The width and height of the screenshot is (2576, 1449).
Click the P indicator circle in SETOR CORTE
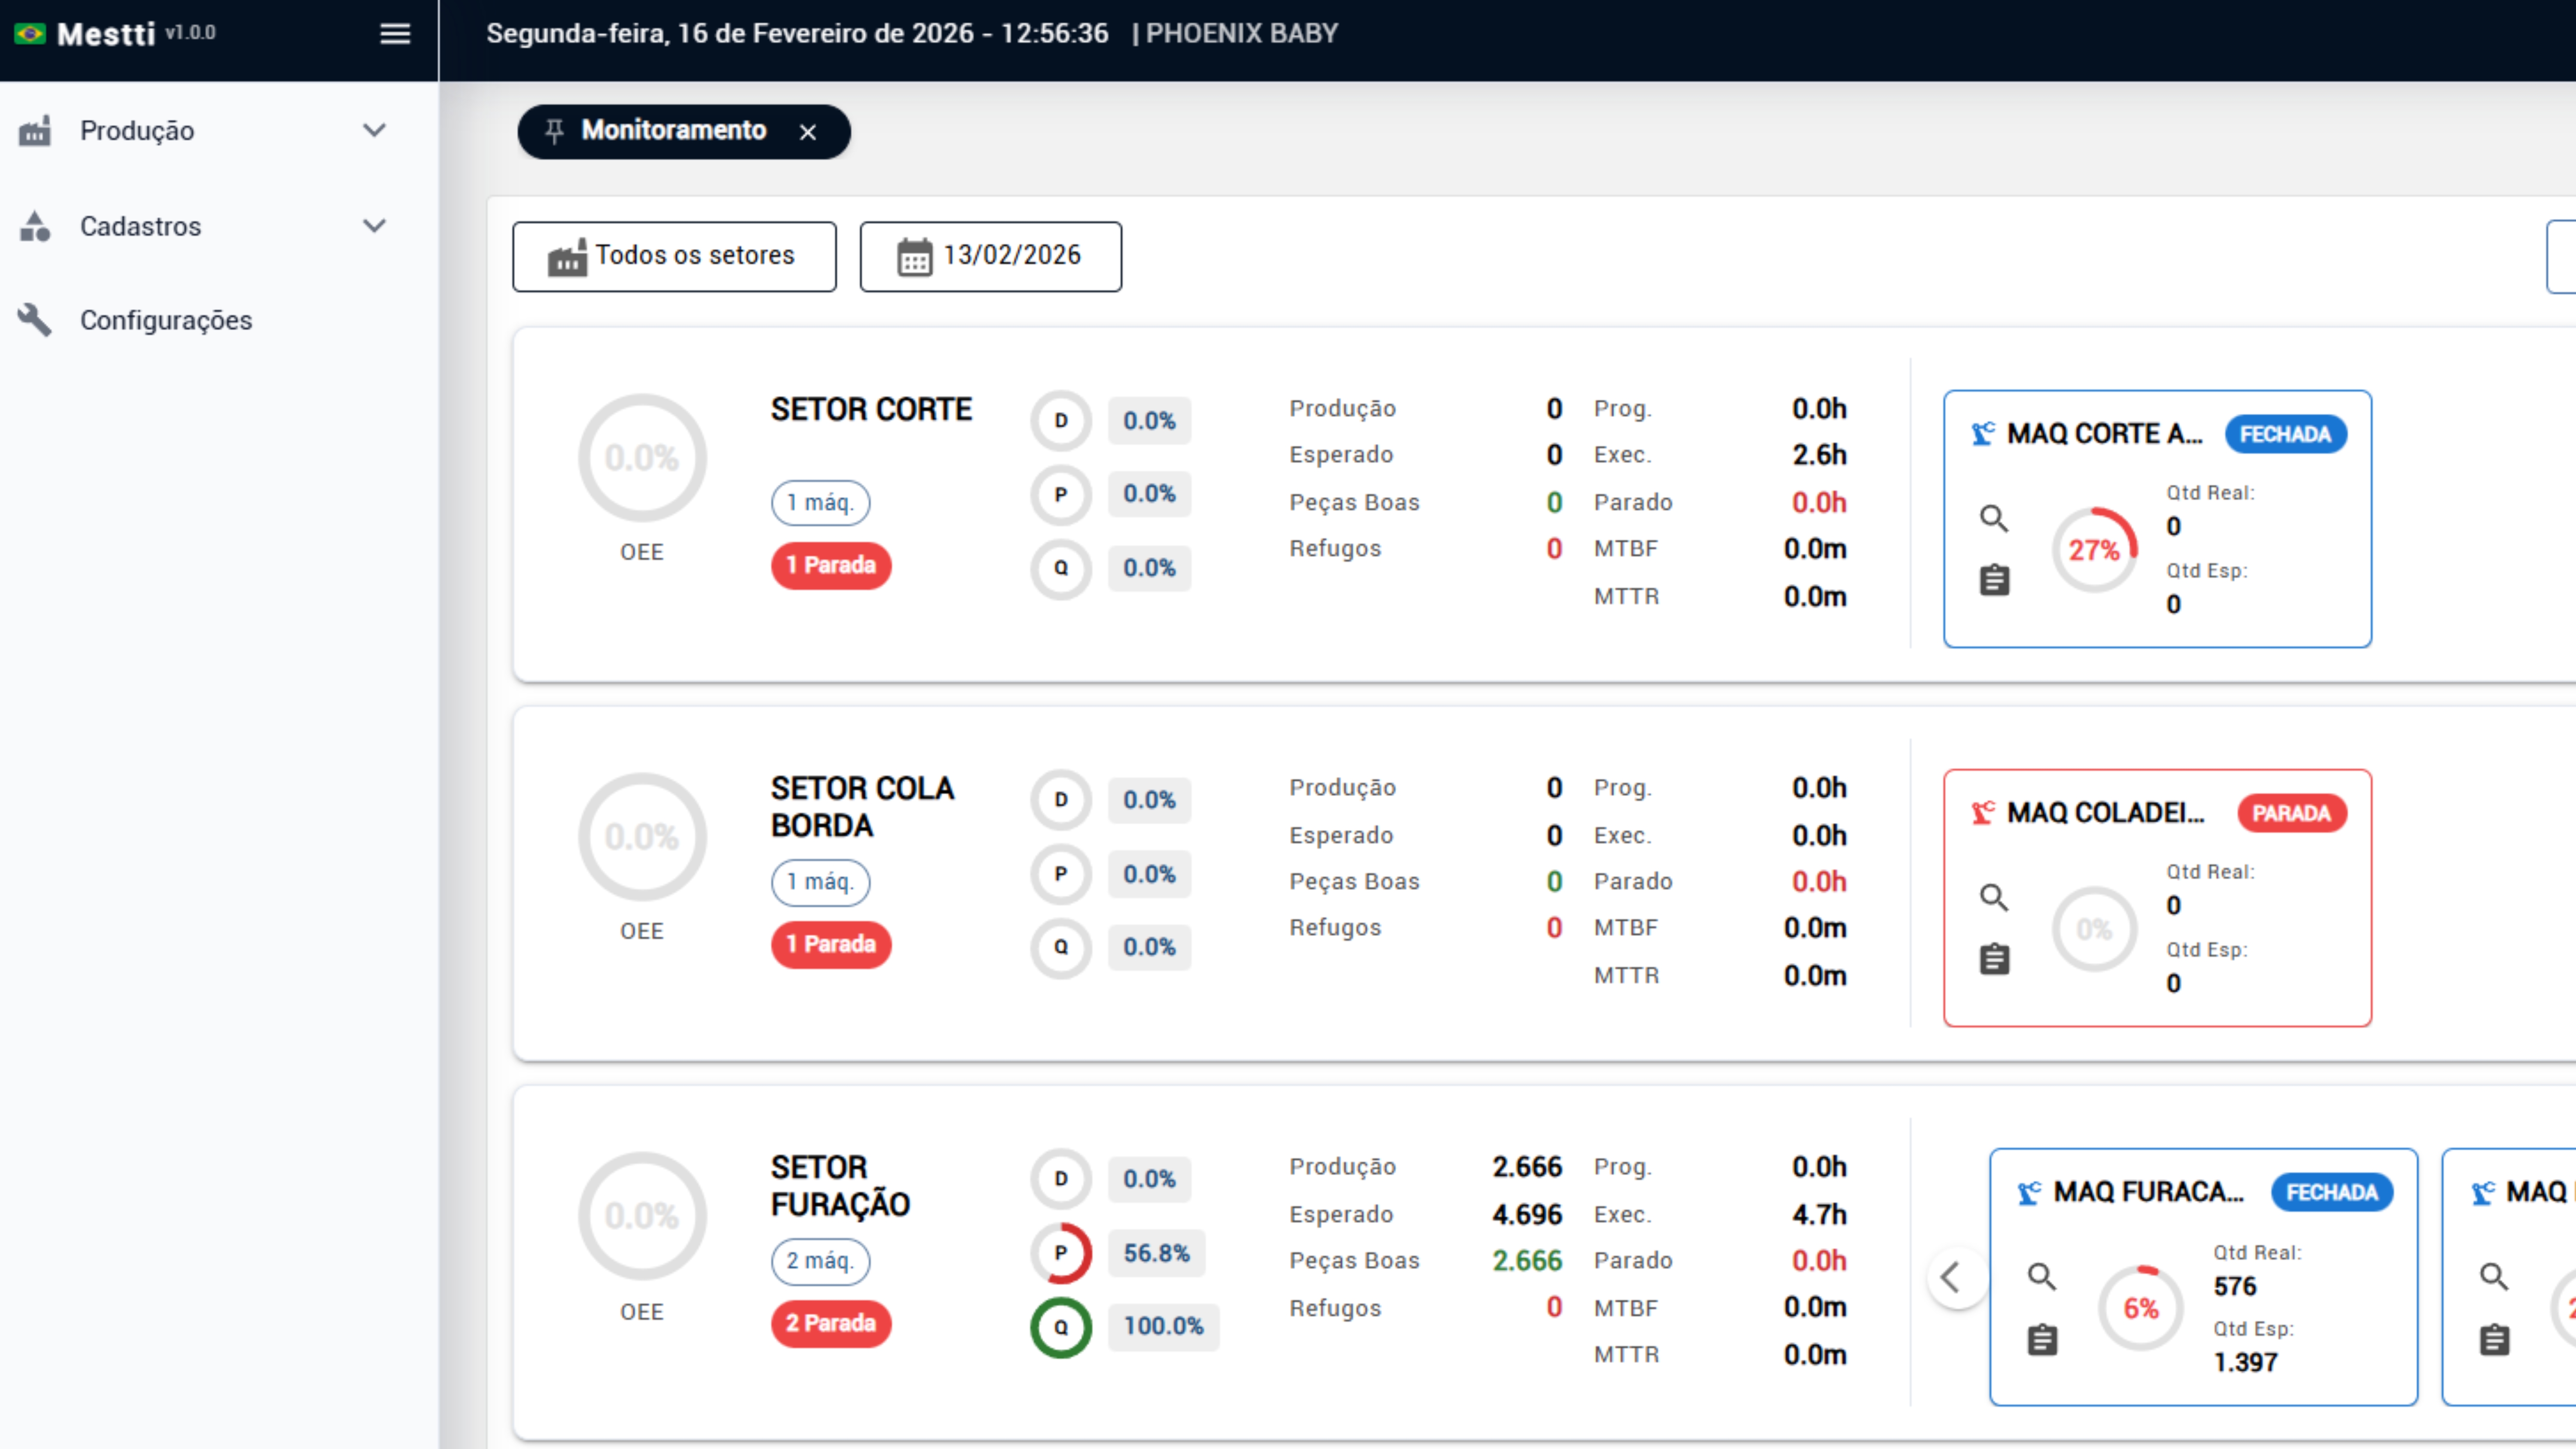[x=1061, y=495]
